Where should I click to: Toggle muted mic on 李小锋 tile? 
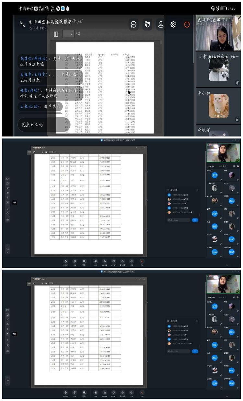237,119
